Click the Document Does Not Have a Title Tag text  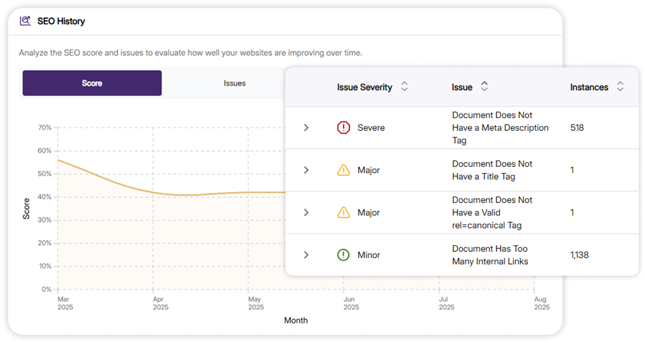[492, 170]
